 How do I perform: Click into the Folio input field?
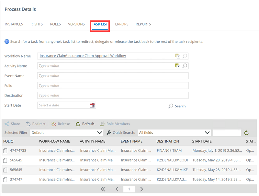pos(113,86)
